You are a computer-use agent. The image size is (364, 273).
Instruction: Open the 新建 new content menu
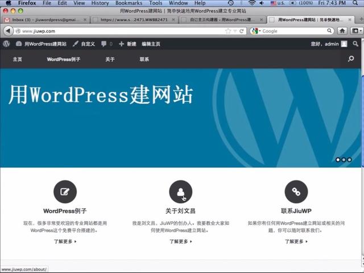point(127,44)
